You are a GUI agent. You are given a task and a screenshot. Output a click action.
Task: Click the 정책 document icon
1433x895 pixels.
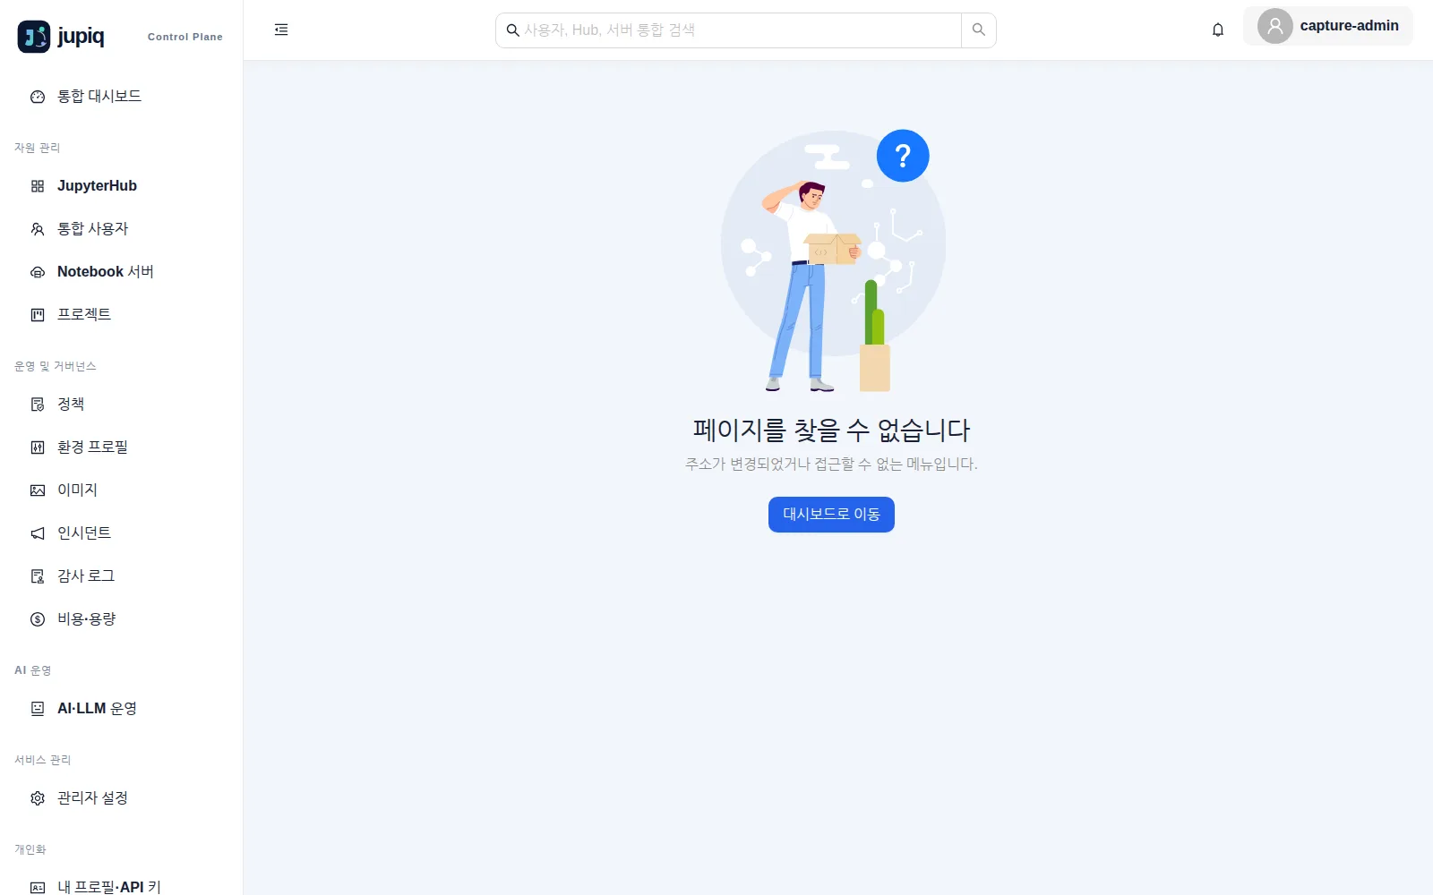tap(38, 405)
